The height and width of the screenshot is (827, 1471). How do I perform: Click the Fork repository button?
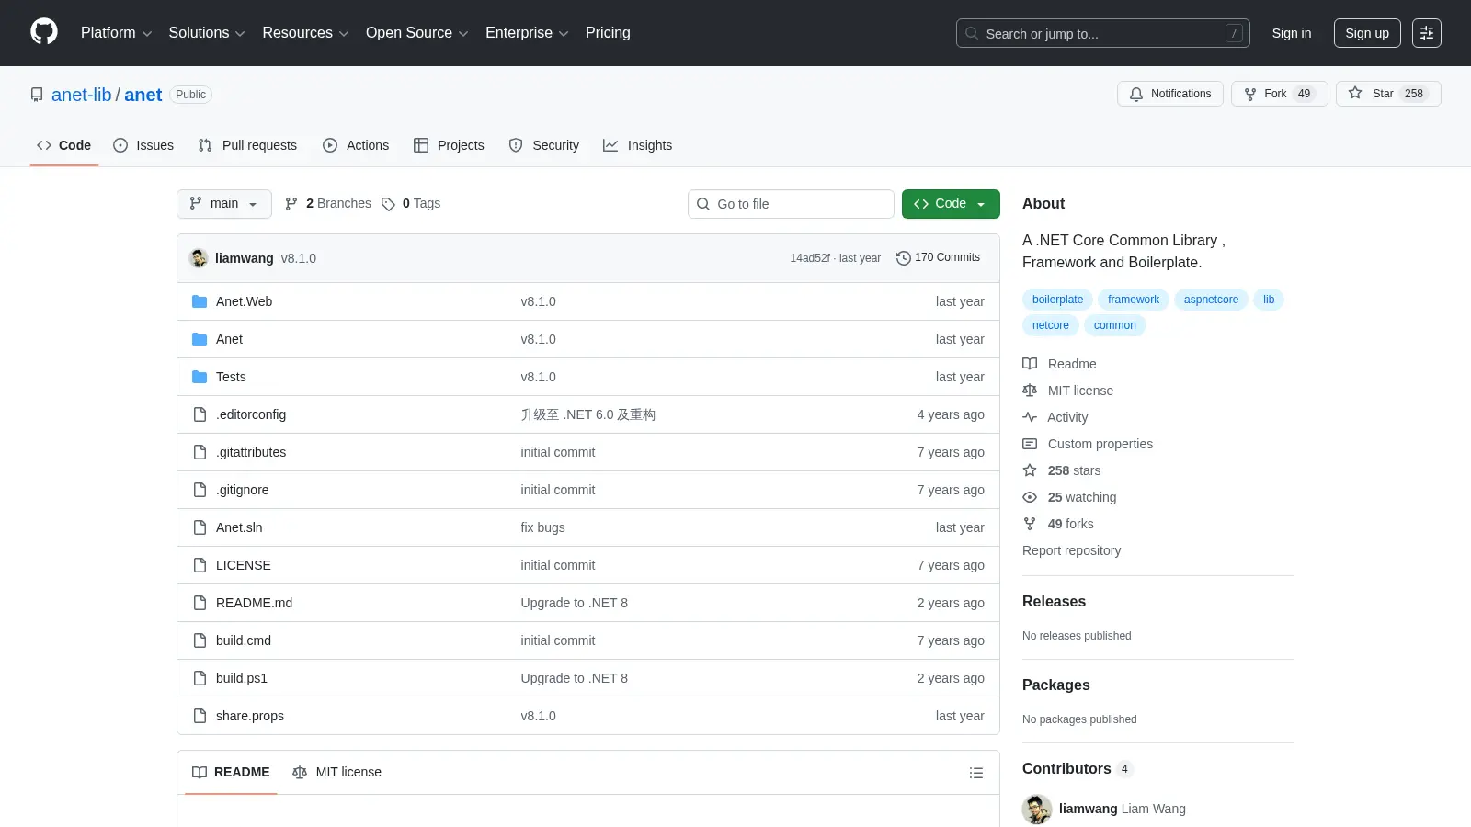[1279, 94]
